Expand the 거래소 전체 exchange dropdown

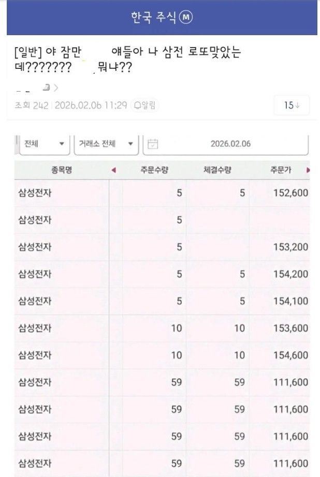(x=106, y=143)
